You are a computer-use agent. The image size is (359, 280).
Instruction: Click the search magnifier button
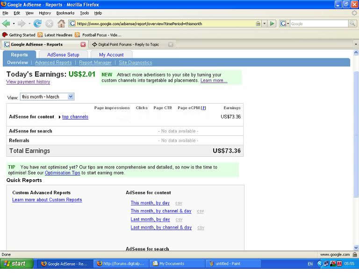pyautogui.click(x=352, y=23)
